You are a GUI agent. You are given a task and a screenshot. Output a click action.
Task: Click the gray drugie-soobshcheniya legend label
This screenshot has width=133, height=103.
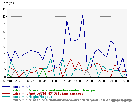pos(72,100)
